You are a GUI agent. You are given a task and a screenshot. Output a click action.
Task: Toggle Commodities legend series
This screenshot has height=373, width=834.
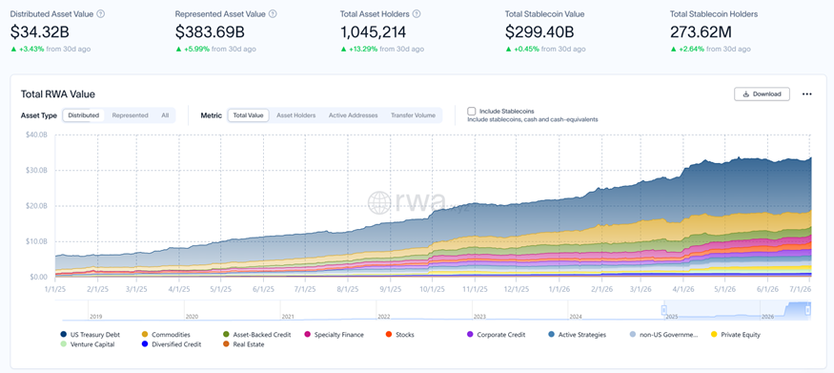tap(166, 335)
